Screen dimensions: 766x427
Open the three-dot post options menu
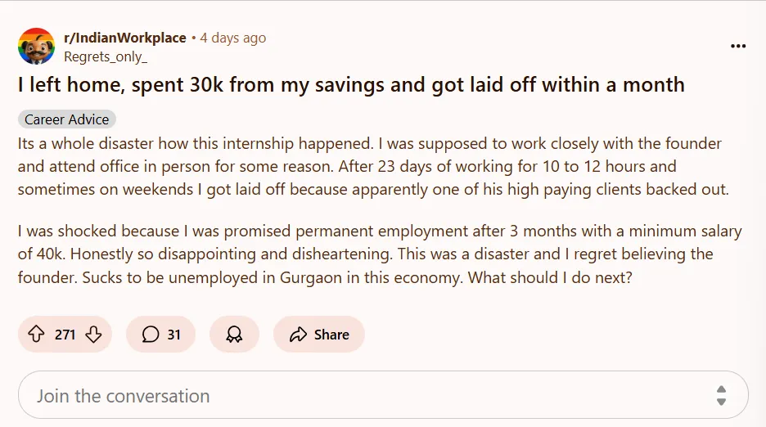(738, 46)
